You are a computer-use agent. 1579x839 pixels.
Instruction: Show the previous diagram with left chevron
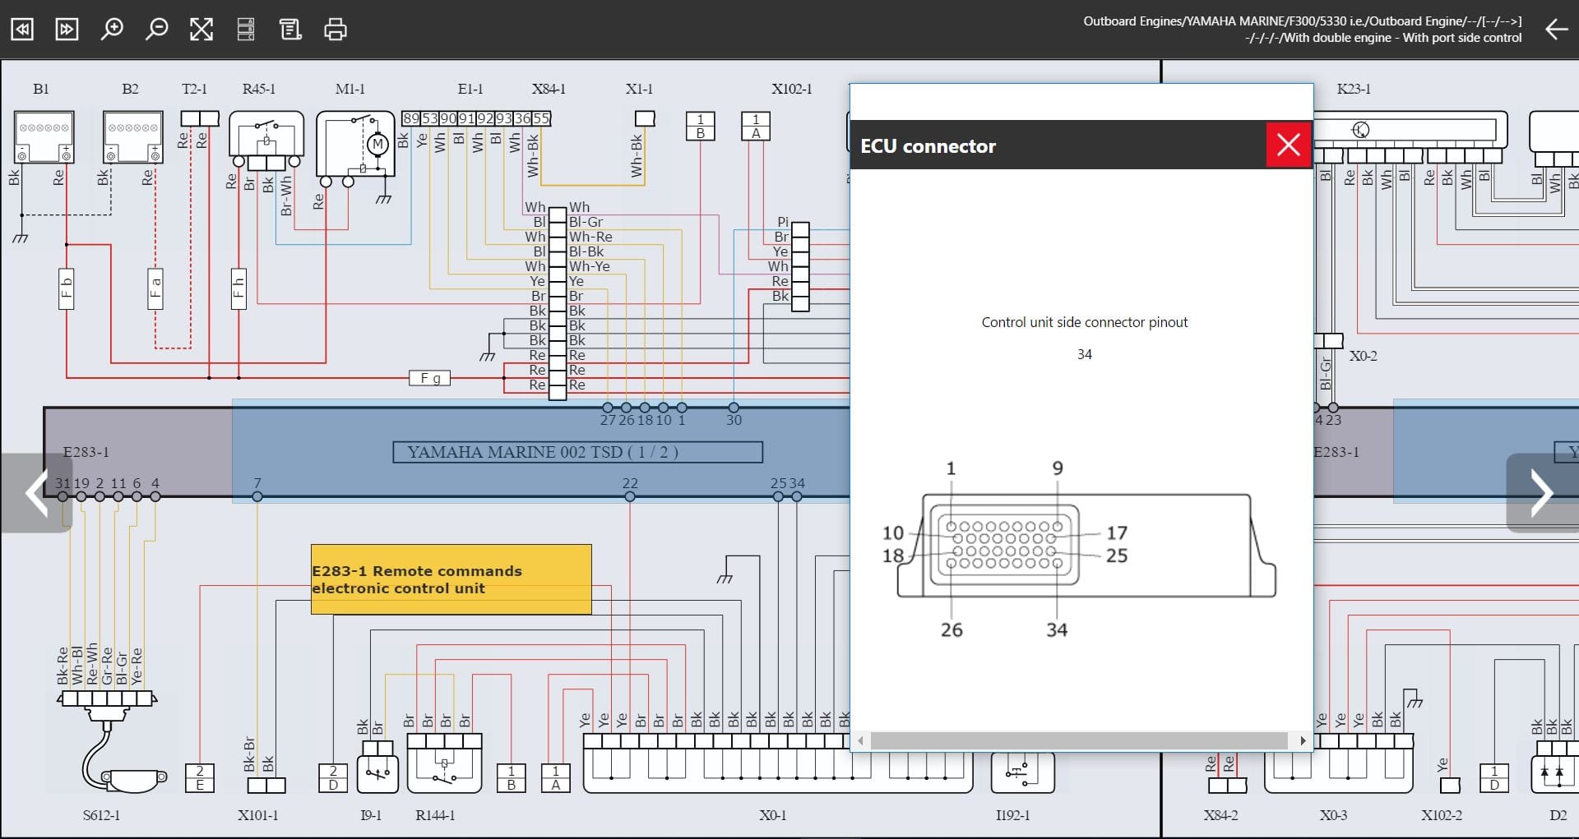tap(36, 493)
